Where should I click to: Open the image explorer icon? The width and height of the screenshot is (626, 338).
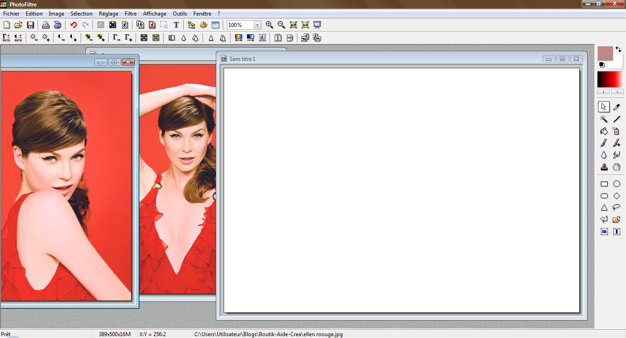[192, 25]
